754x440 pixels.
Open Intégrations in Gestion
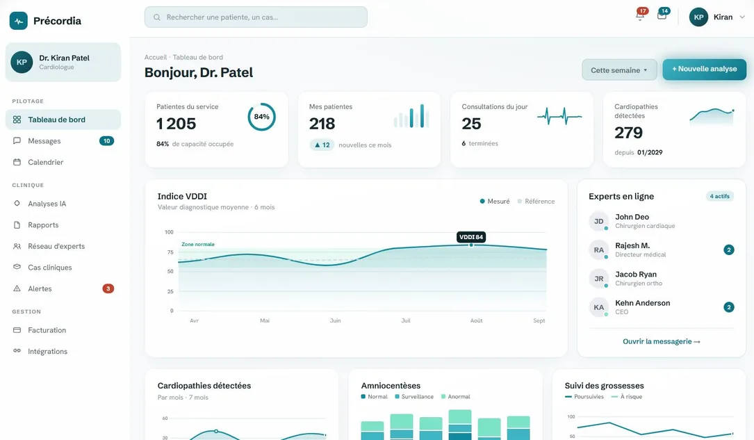[x=63, y=351]
